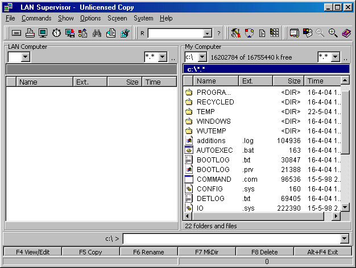Open the Options menu

coord(90,18)
